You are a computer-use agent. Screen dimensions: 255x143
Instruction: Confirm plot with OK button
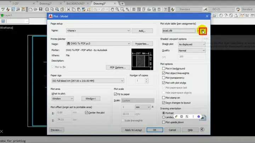(x=155, y=130)
